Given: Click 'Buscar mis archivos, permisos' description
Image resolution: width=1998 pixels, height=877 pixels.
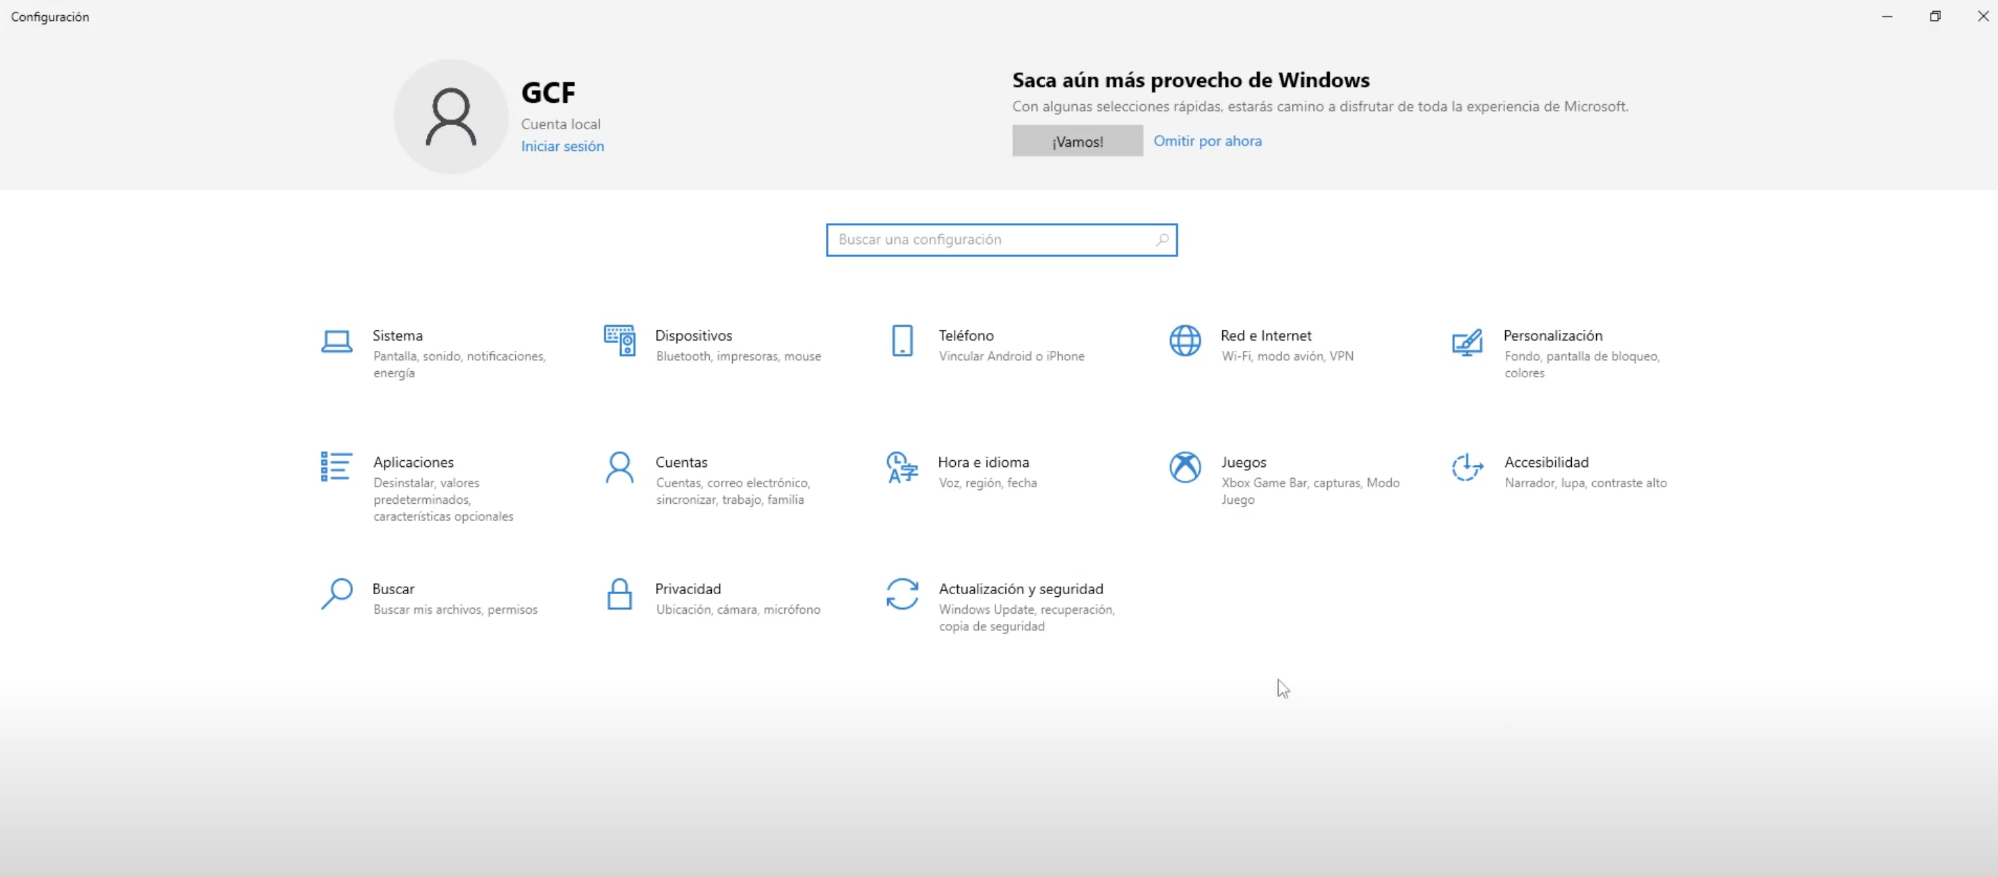Looking at the screenshot, I should tap(455, 609).
